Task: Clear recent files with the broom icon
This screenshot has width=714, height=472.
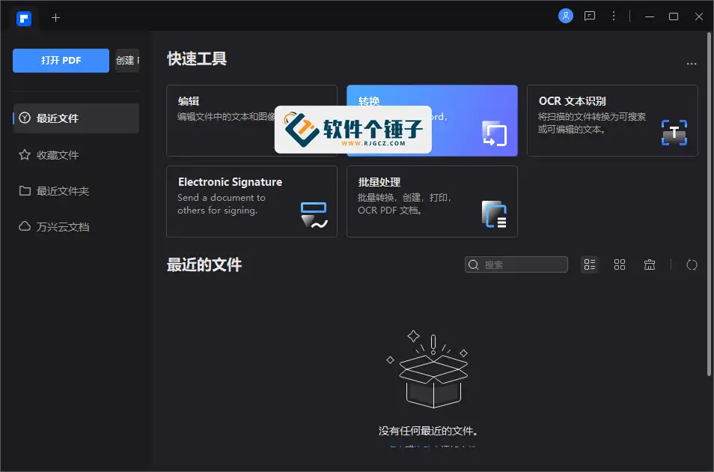Action: point(649,264)
